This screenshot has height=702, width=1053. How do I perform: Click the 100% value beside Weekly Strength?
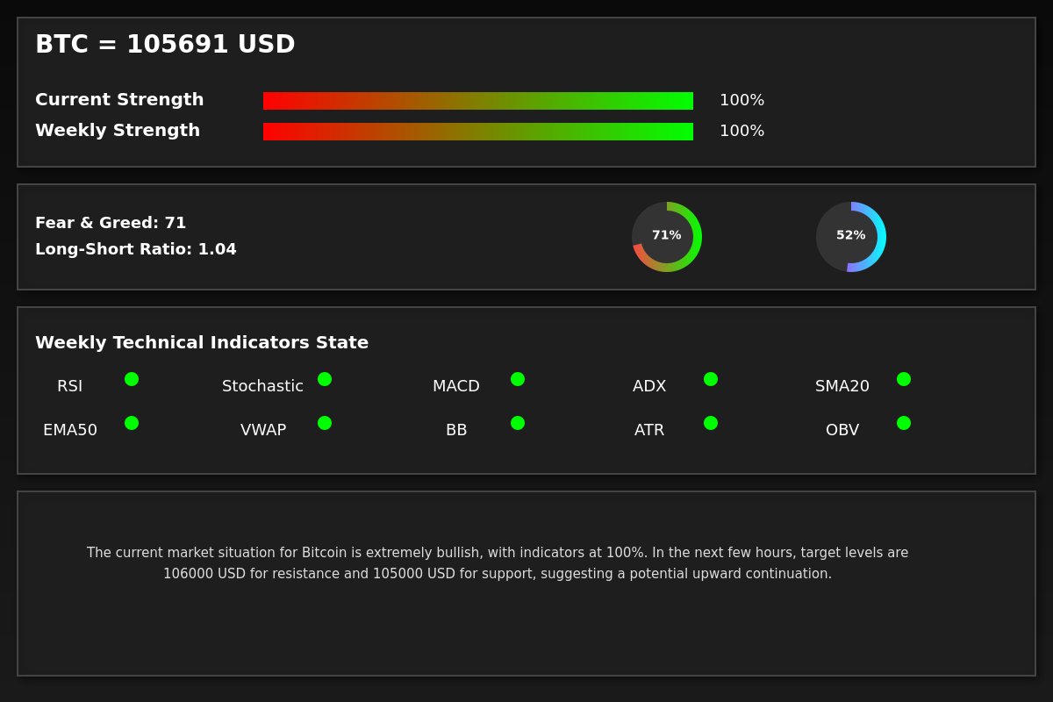(x=741, y=131)
